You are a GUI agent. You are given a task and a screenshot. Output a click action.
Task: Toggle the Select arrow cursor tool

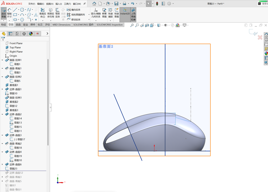tap(149, 4)
